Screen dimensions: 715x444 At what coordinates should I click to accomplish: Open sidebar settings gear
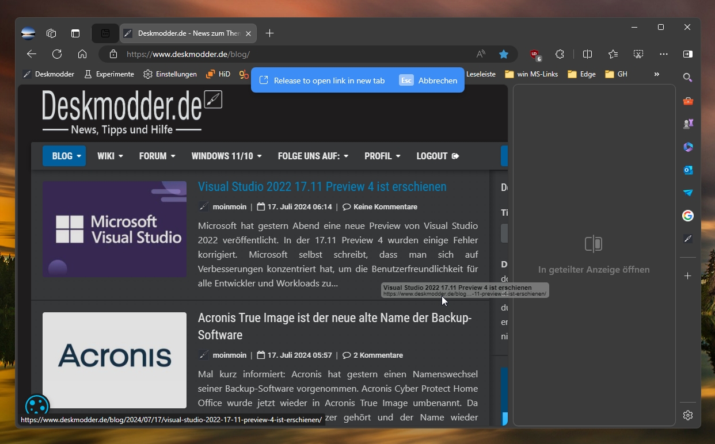pyautogui.click(x=688, y=415)
